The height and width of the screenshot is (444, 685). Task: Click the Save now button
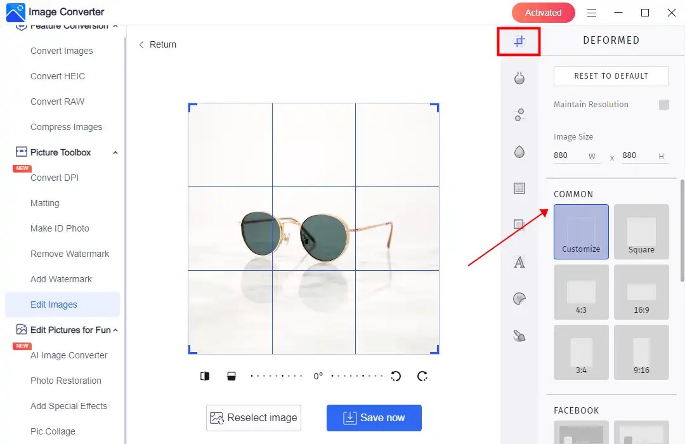(374, 417)
